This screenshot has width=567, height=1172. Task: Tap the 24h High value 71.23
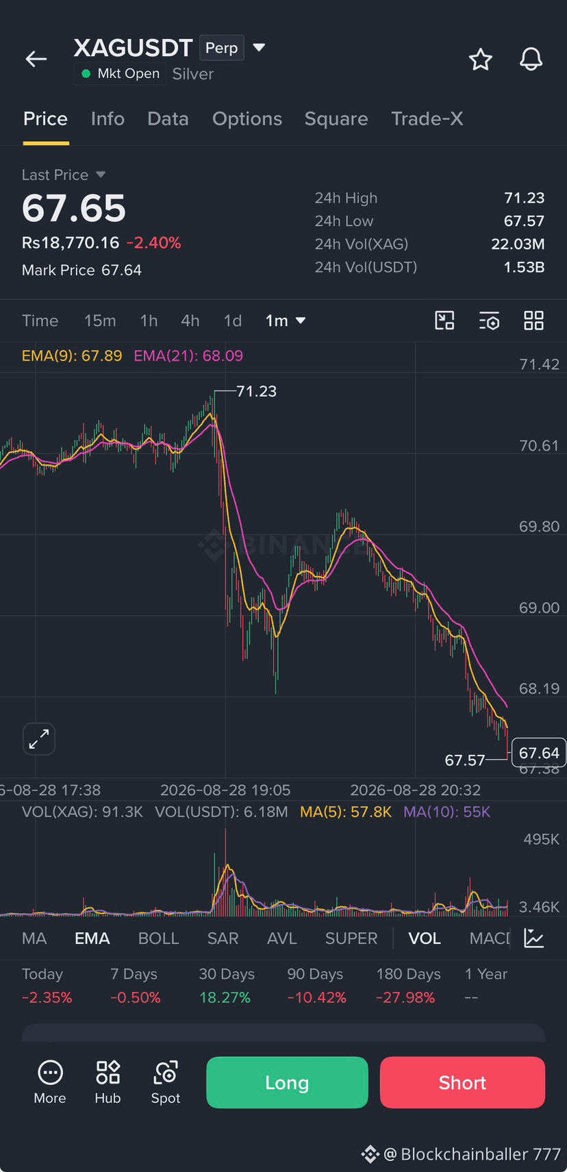(525, 198)
